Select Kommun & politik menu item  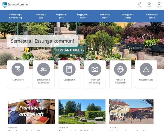pyautogui.click(x=152, y=16)
